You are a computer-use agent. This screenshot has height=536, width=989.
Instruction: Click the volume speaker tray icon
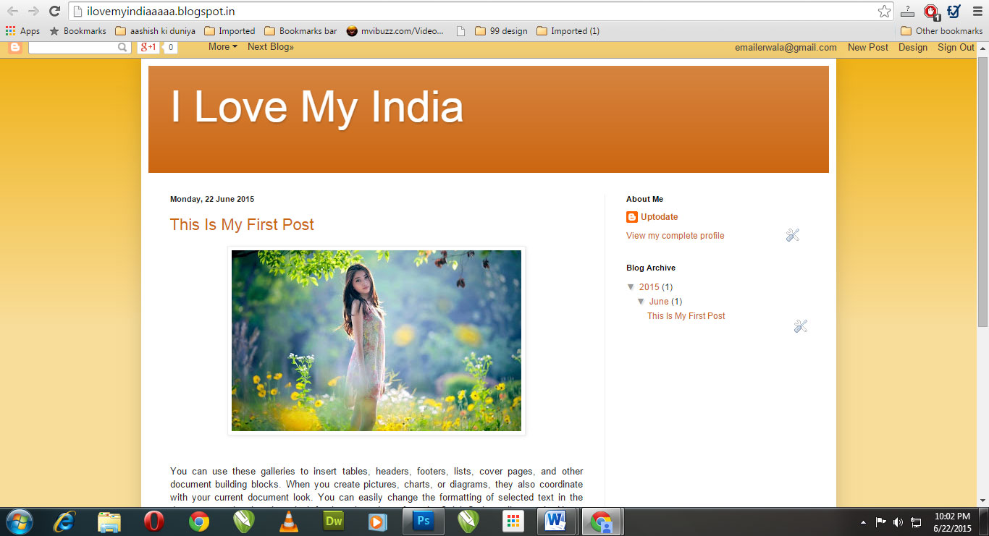click(898, 522)
